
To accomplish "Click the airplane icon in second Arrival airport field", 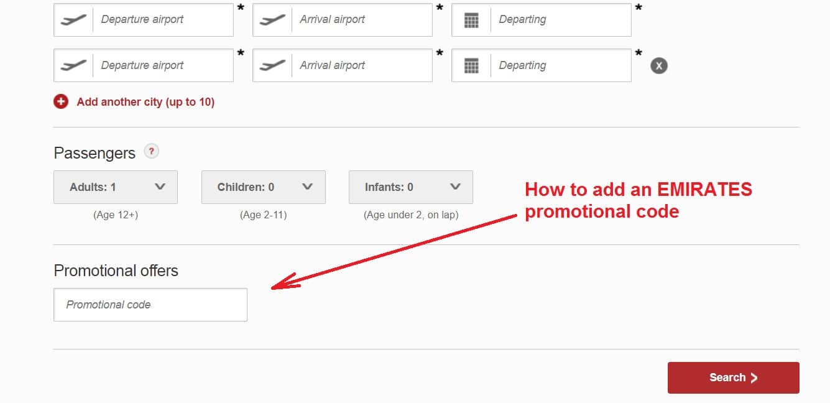I will (272, 65).
